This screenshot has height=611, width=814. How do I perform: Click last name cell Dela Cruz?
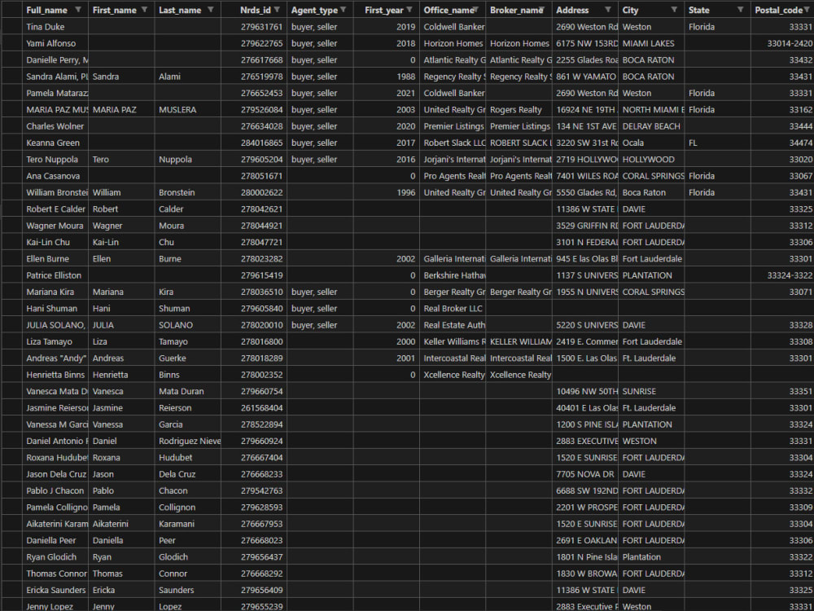click(x=187, y=474)
